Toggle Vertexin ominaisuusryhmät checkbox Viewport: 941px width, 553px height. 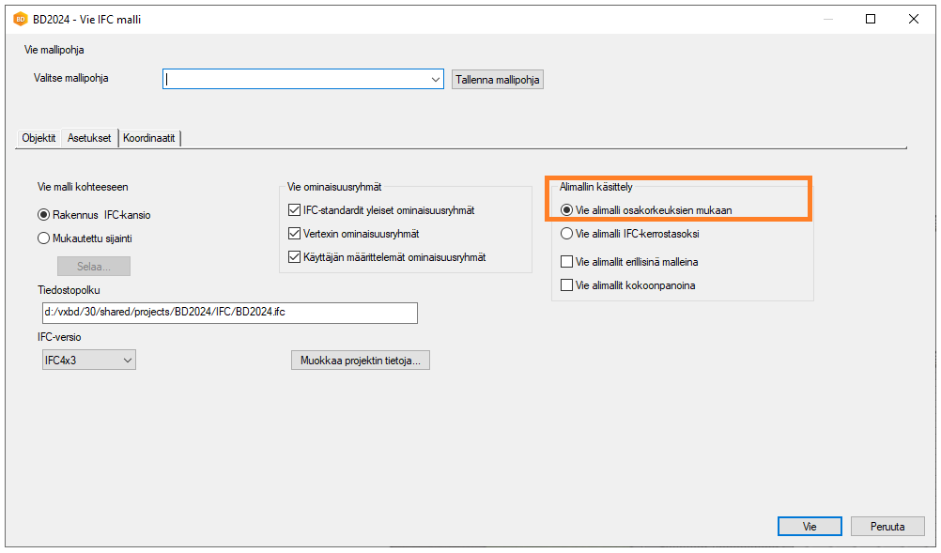pyautogui.click(x=295, y=233)
